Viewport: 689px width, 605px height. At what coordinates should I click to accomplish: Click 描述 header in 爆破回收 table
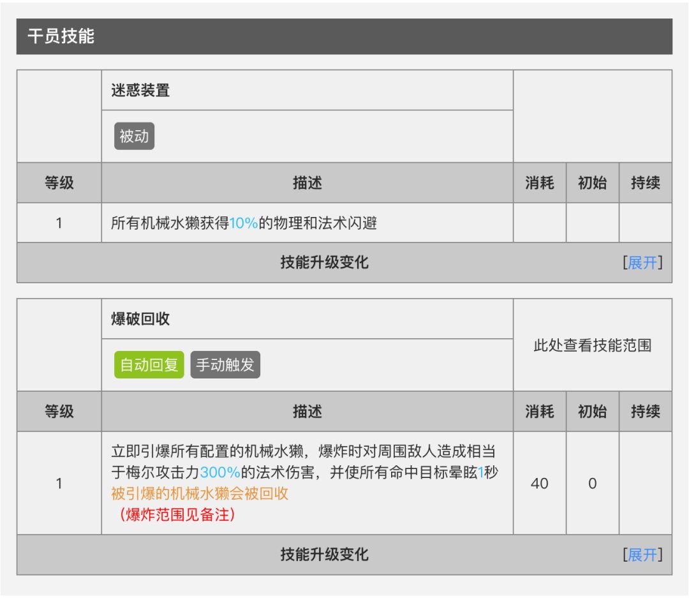click(307, 411)
